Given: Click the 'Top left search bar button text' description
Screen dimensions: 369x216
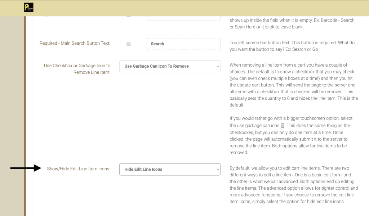Looking at the screenshot, I should (292, 46).
